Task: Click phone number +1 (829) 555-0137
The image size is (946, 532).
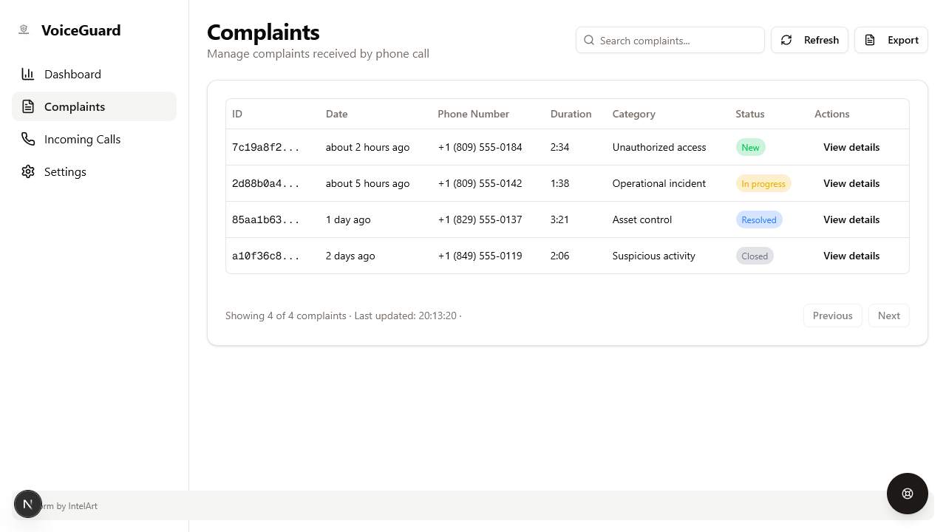Action: tap(480, 219)
